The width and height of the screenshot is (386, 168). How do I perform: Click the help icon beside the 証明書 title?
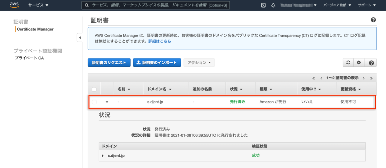tap(373, 20)
